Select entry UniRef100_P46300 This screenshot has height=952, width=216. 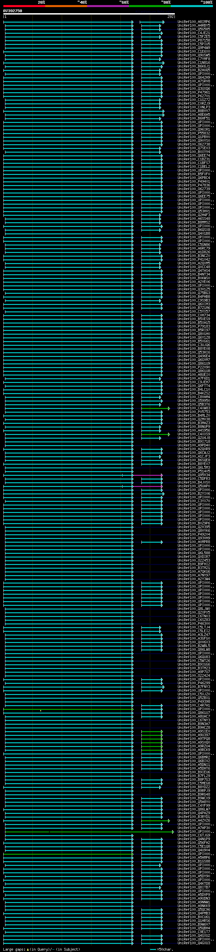click(194, 623)
